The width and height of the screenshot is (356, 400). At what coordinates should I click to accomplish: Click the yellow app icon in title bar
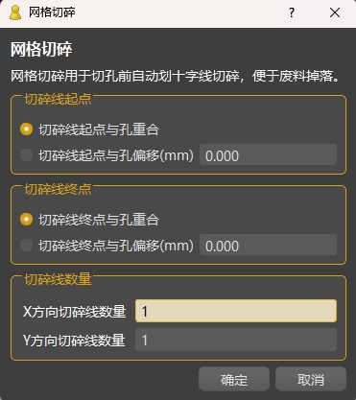[x=15, y=12]
